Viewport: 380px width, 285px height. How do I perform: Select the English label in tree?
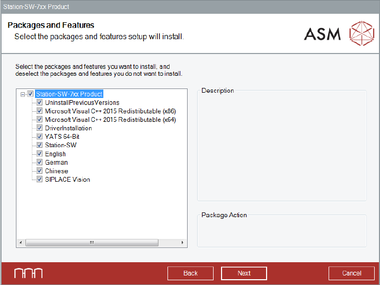[55, 154]
